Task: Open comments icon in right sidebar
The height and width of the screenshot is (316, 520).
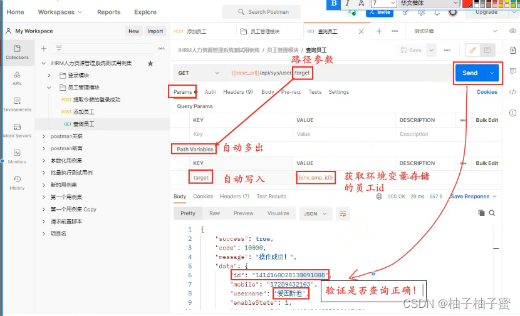Action: [x=512, y=71]
